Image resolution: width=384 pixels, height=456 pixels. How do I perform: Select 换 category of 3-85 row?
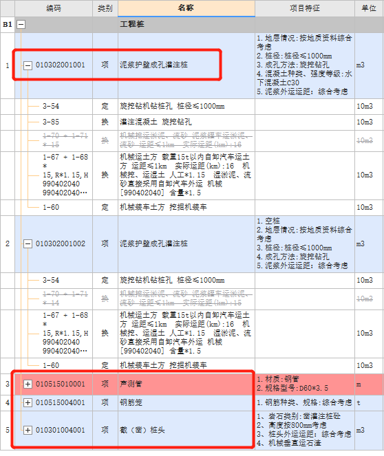coord(105,122)
